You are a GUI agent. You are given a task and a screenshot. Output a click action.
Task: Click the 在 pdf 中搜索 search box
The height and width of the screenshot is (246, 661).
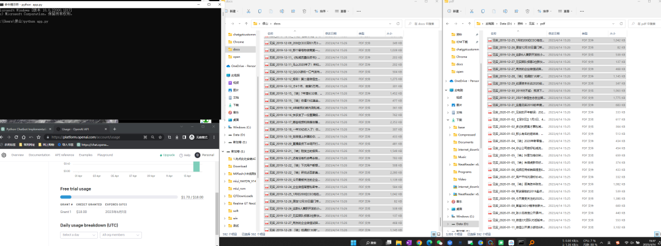click(x=646, y=24)
